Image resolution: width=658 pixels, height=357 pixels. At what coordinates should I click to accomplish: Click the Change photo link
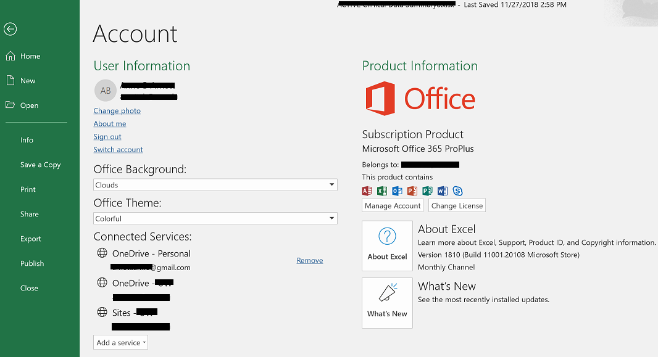[x=117, y=110]
